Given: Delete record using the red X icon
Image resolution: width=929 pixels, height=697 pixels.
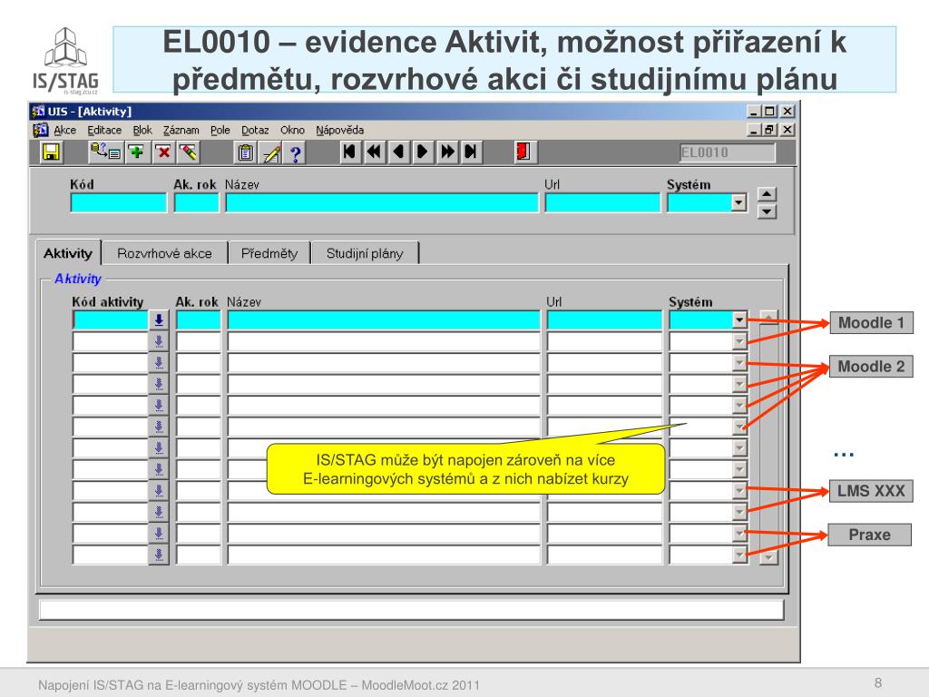Looking at the screenshot, I should click(163, 152).
